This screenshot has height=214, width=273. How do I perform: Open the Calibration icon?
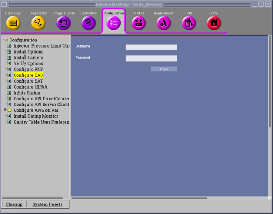pyautogui.click(x=88, y=23)
